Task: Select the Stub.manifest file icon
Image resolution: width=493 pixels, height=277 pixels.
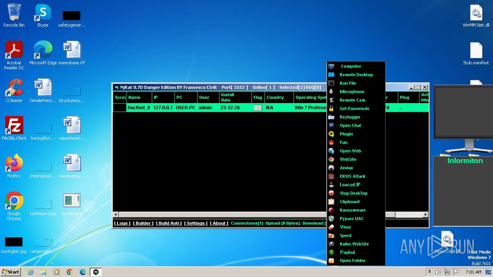Action: click(x=476, y=53)
